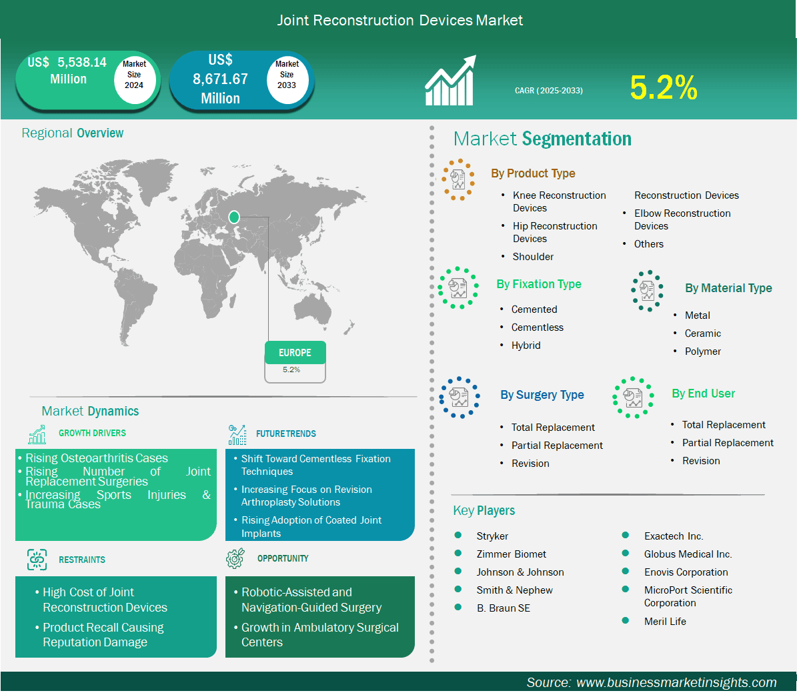Click High Cost of Joint Reconstruction Devices
The image size is (801, 699).
[105, 600]
